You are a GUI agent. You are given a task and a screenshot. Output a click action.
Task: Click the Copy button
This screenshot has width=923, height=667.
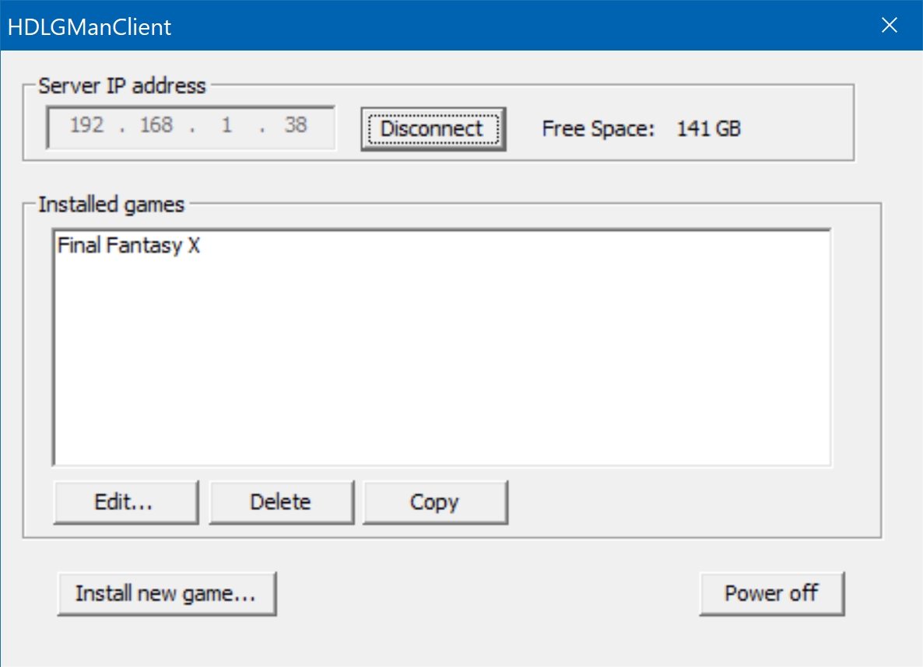pos(435,501)
